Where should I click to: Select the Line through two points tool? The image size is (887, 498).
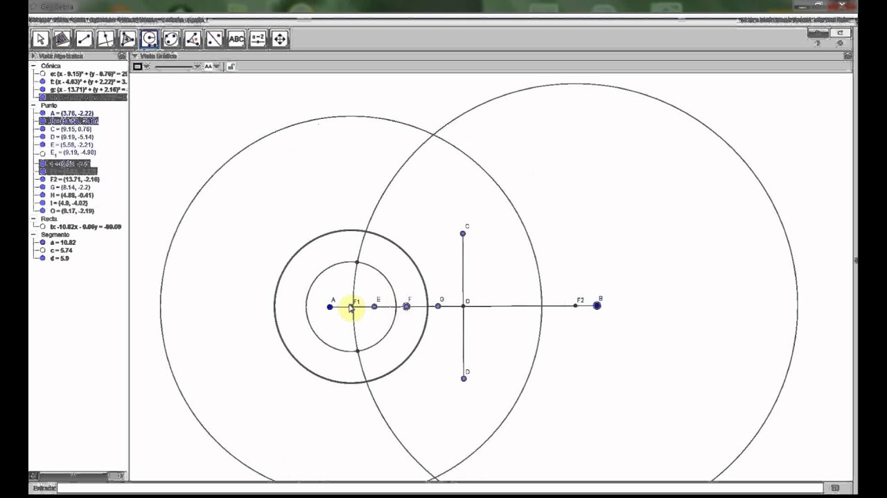point(84,39)
